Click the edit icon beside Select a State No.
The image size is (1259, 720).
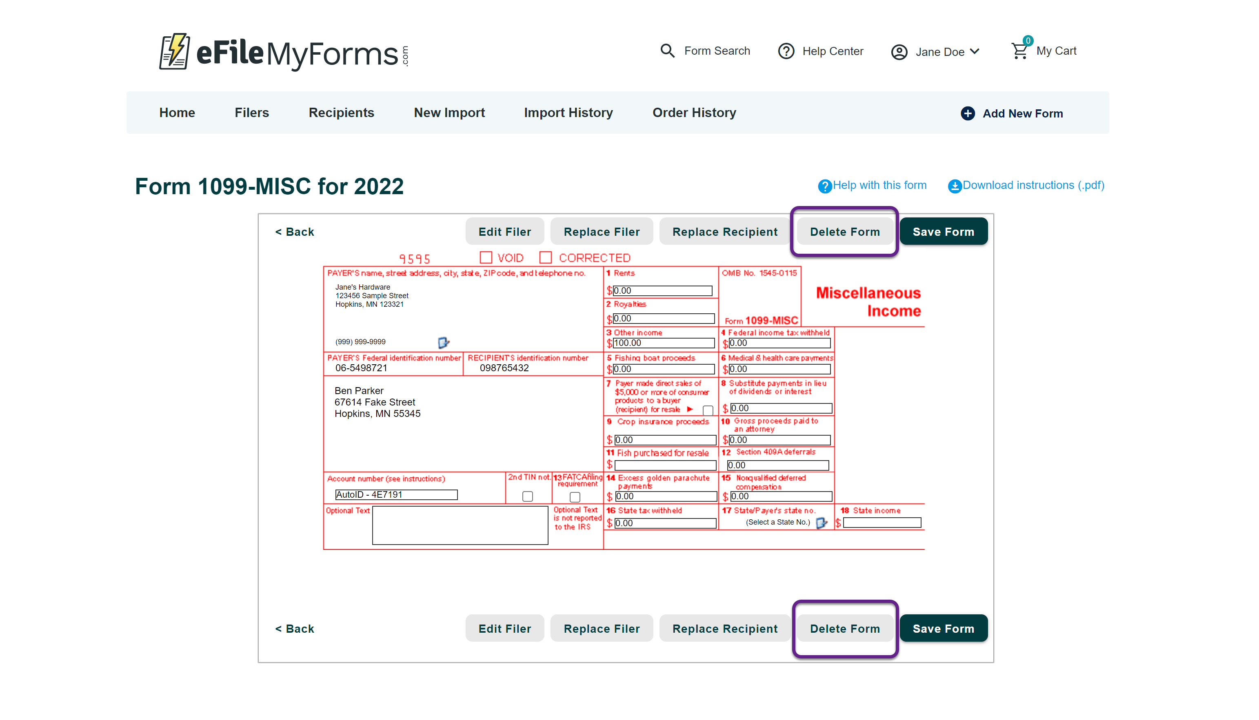tap(821, 523)
